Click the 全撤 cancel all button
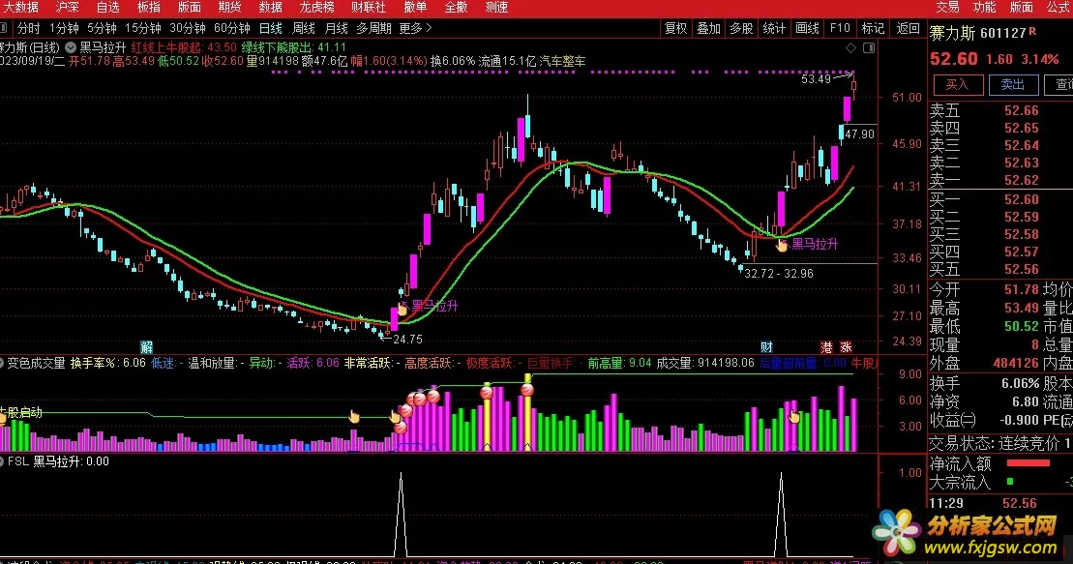The width and height of the screenshot is (1073, 564). pyautogui.click(x=456, y=8)
